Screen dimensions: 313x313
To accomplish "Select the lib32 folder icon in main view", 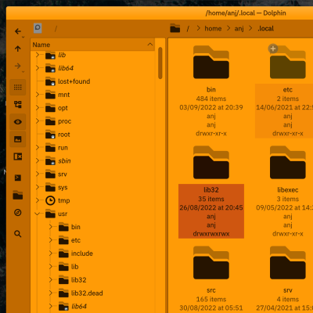I will pos(211,162).
